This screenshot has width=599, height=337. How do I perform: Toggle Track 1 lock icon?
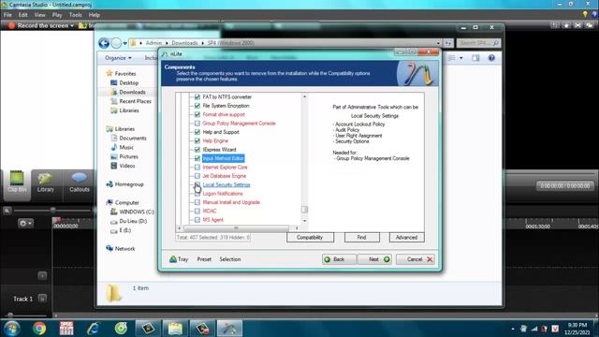click(x=42, y=299)
